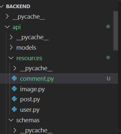Viewport: 121px width, 134px height.
Task: Click the Python icon of image.py
Action: (14, 89)
